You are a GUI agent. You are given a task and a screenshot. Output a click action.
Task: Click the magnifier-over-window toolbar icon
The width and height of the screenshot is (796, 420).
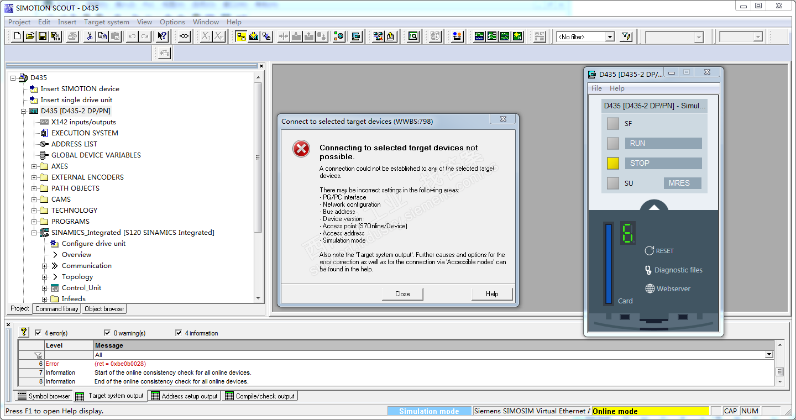click(x=413, y=36)
